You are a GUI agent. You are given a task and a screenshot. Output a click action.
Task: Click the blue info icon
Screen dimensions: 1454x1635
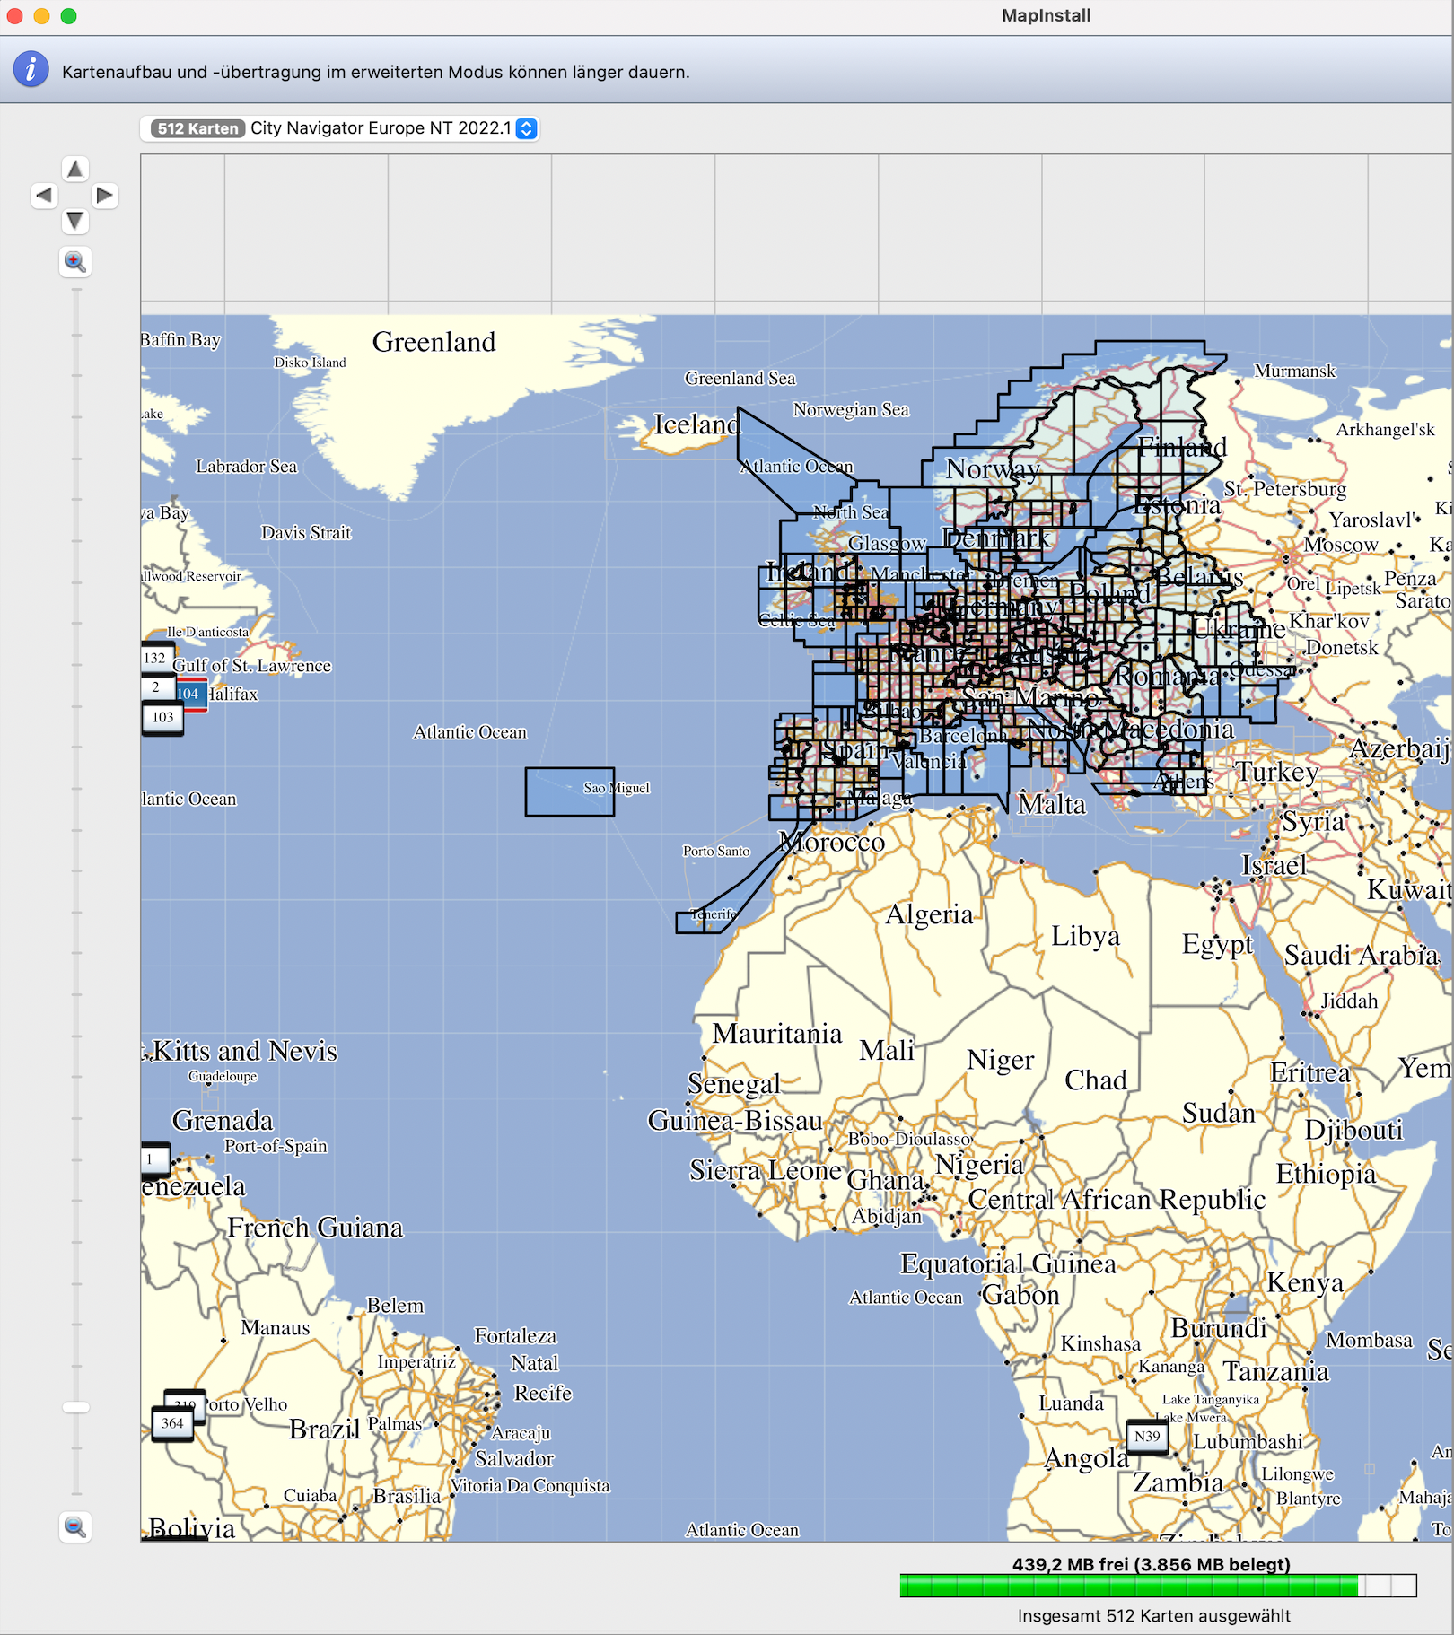pos(31,69)
